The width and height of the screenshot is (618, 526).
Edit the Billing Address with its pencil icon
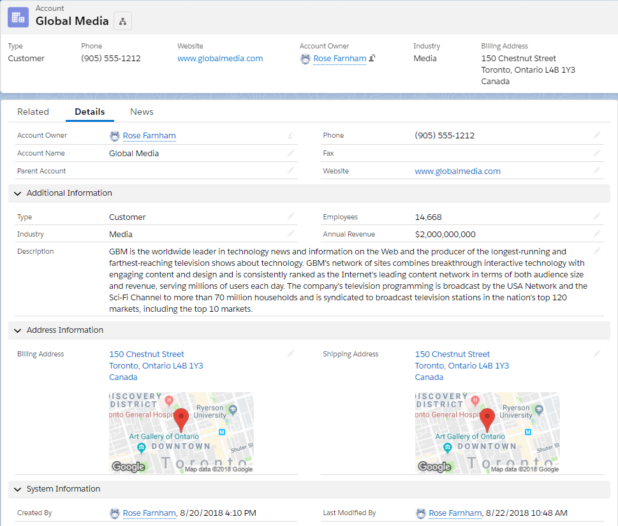click(x=290, y=354)
